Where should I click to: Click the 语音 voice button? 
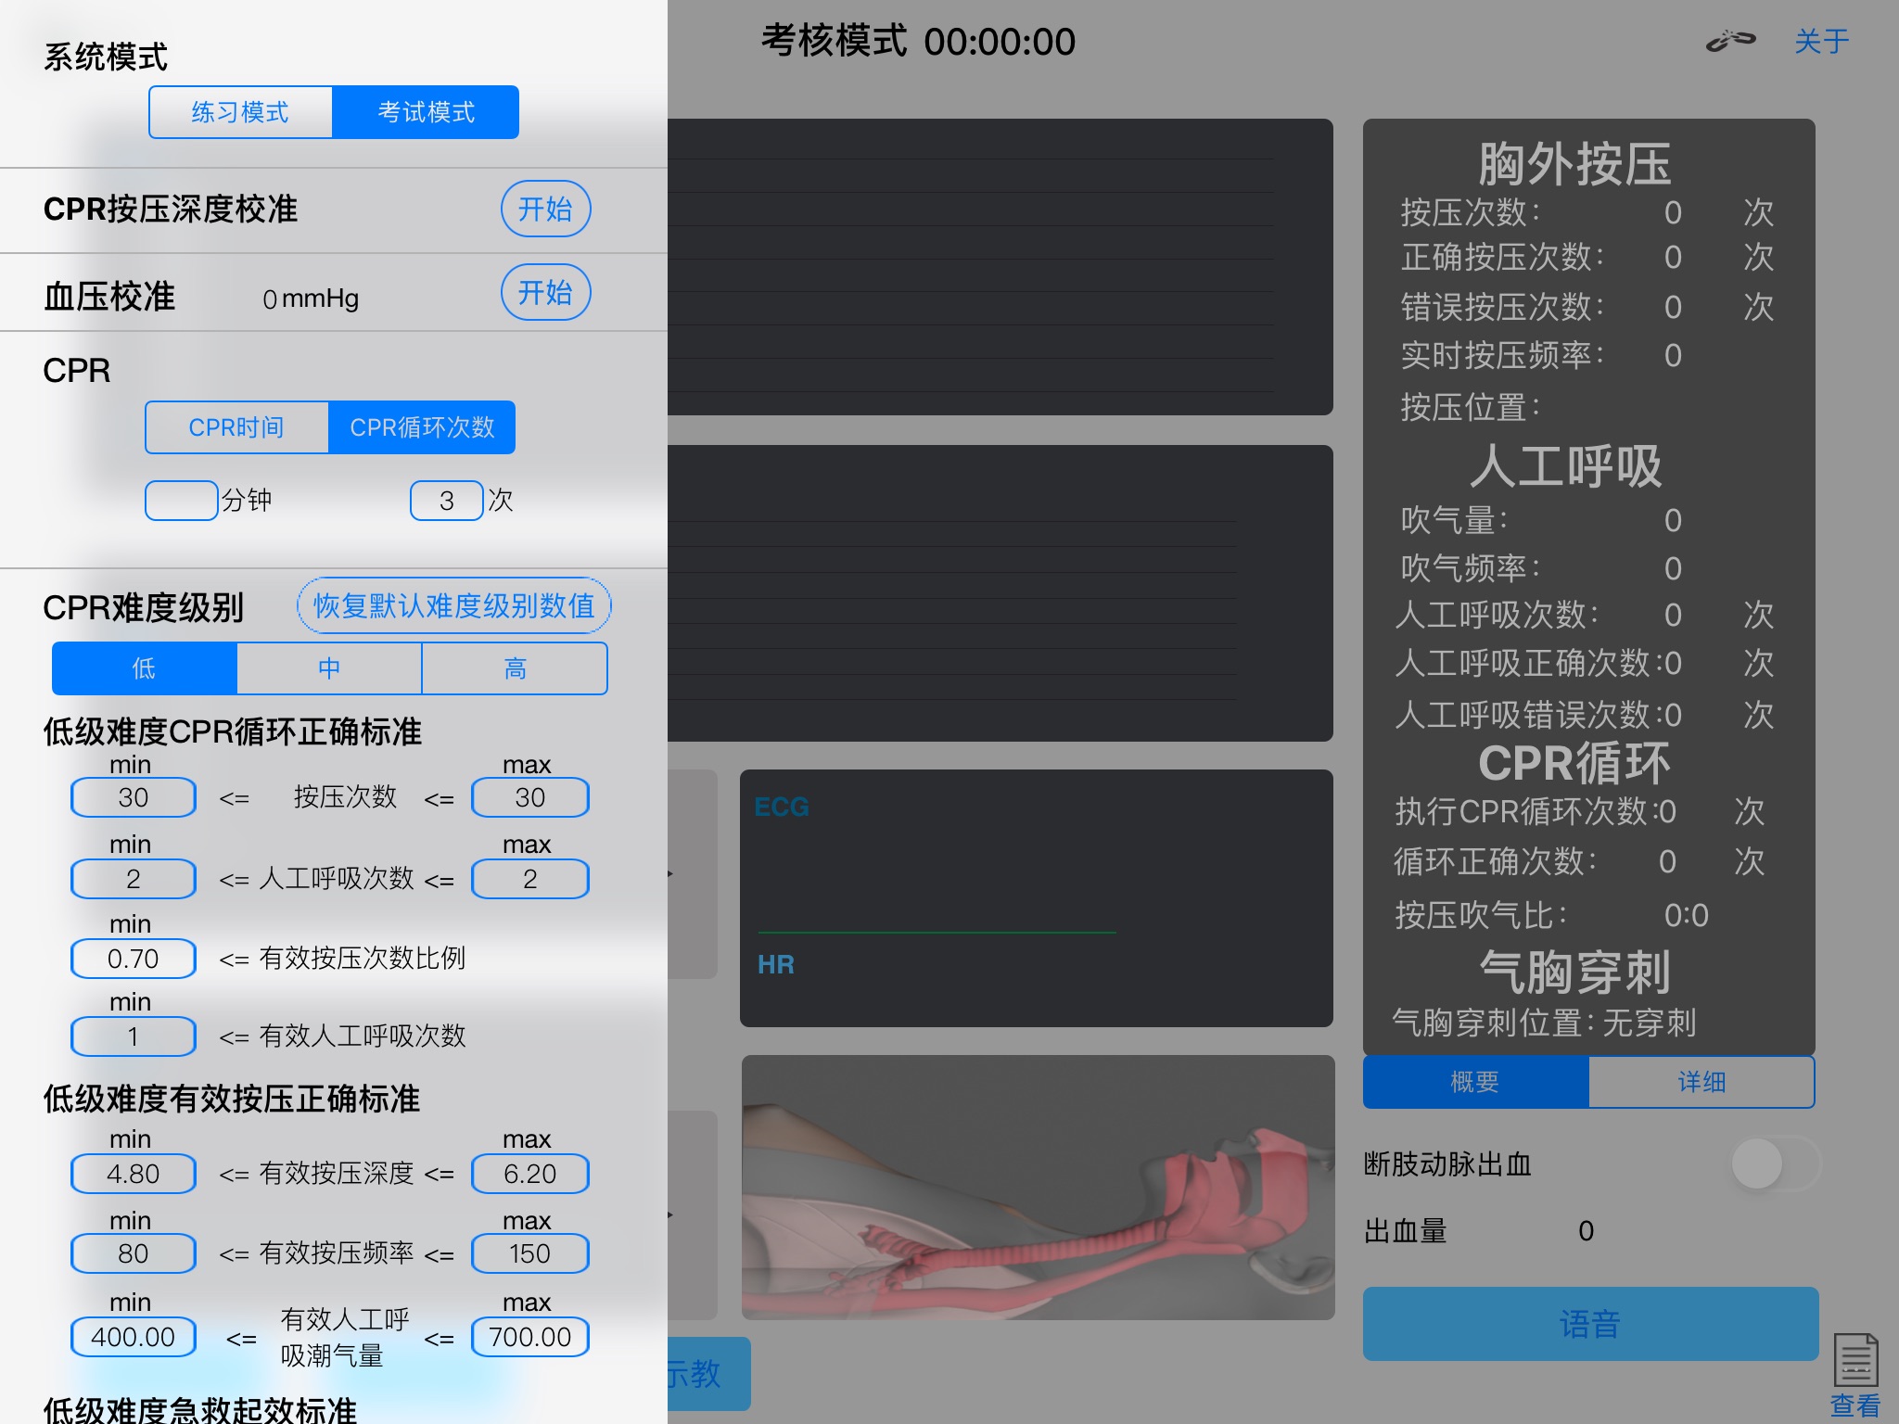pos(1590,1324)
